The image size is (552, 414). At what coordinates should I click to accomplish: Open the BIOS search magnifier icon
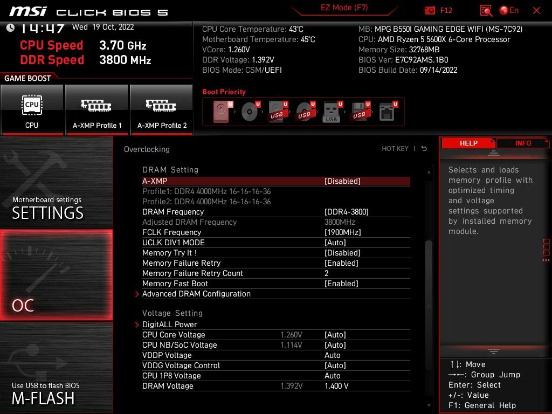coord(486,11)
